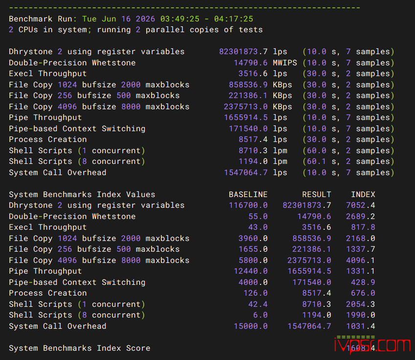Select 'Pipe-based Context Switching' label in first table
Image resolution: width=415 pixels, height=360 pixels.
click(77, 128)
